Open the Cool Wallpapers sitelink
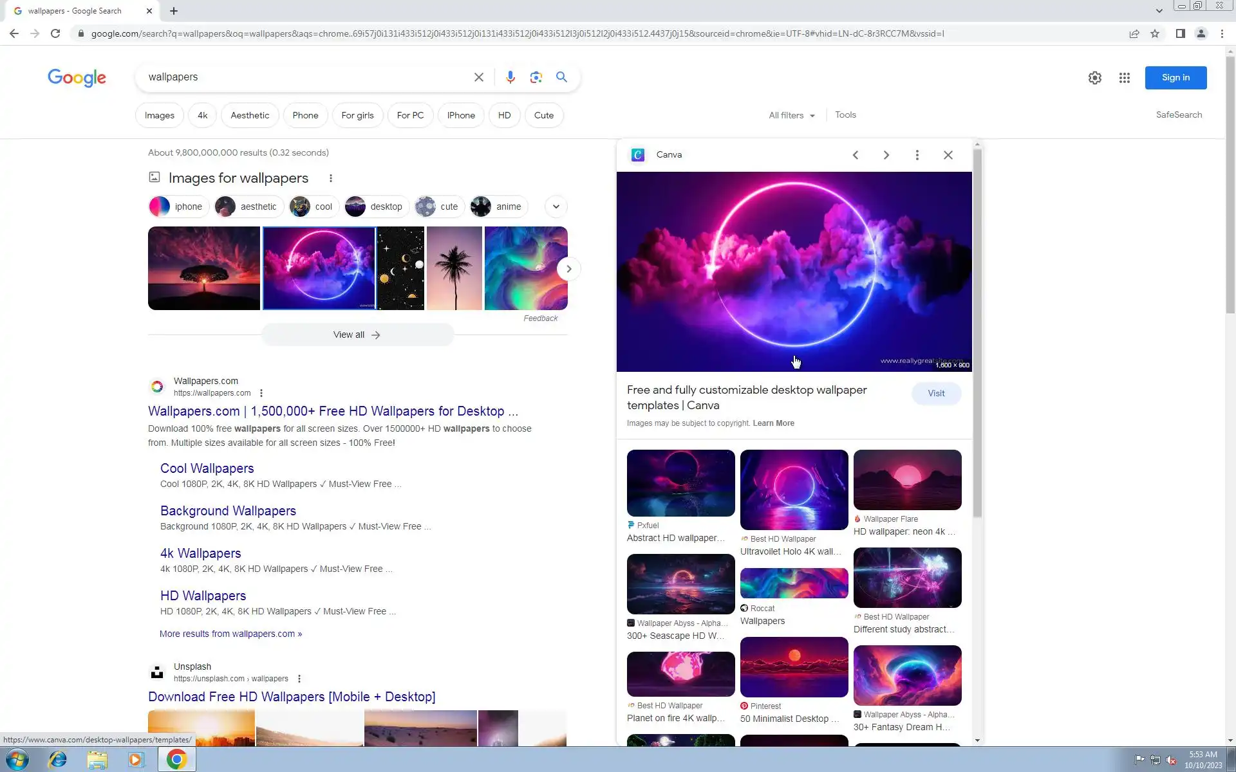 tap(207, 468)
